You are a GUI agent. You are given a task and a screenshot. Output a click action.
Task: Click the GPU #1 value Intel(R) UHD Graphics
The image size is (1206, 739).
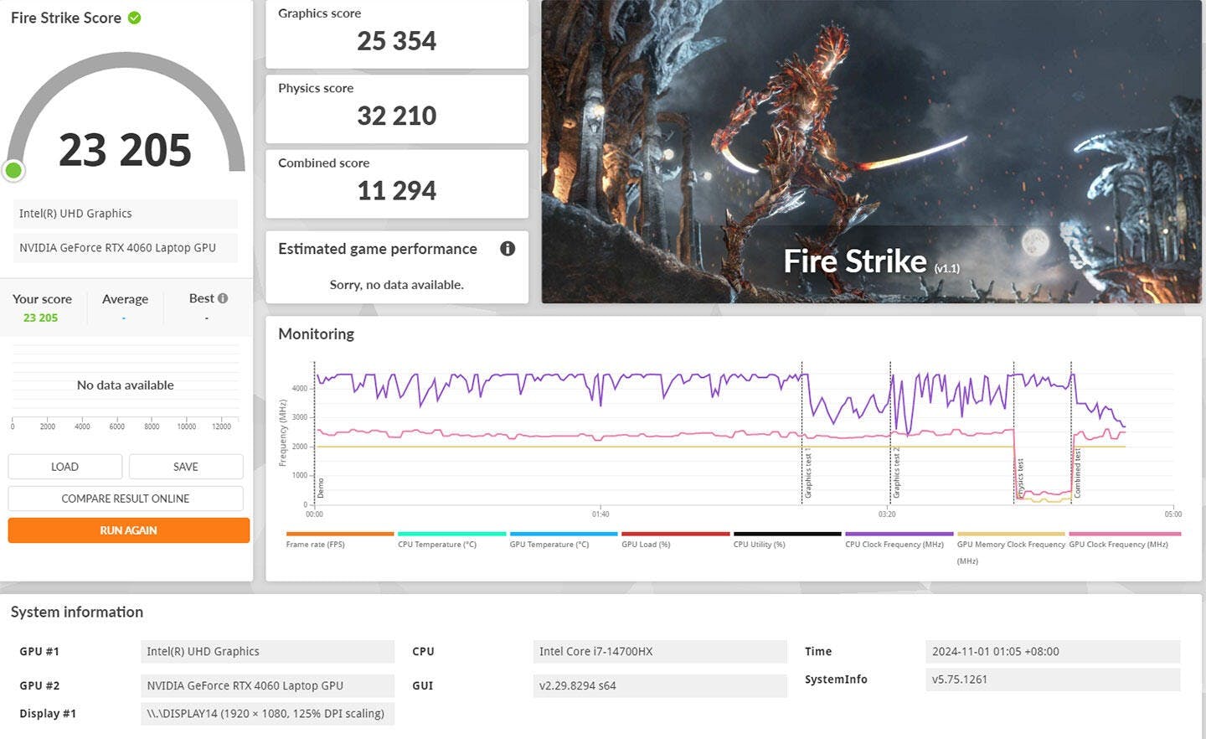click(267, 652)
